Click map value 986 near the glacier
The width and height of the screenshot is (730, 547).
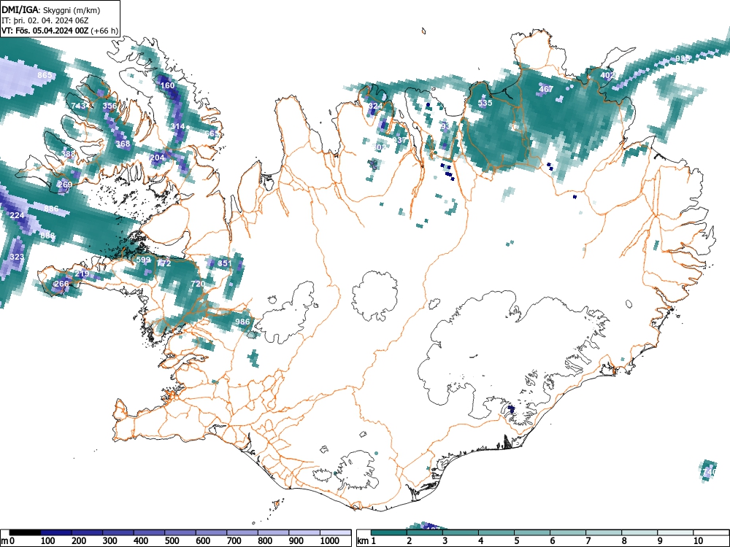242,322
